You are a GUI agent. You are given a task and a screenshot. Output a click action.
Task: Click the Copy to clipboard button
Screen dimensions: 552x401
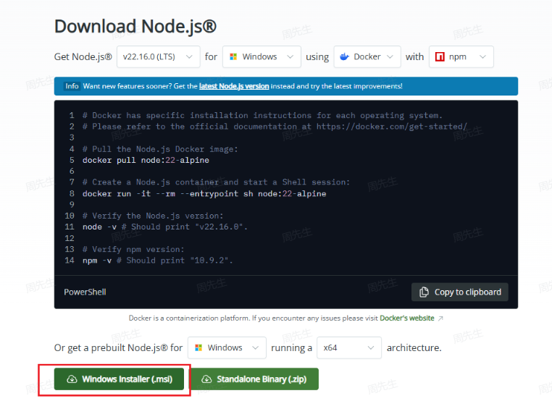[460, 292]
